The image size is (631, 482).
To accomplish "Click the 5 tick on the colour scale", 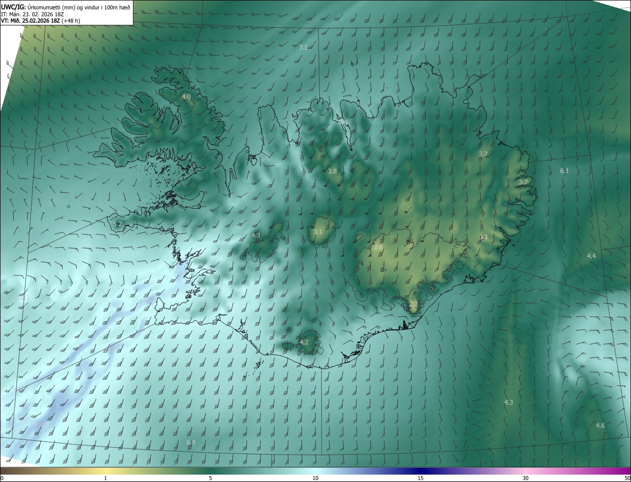I will tap(210, 478).
